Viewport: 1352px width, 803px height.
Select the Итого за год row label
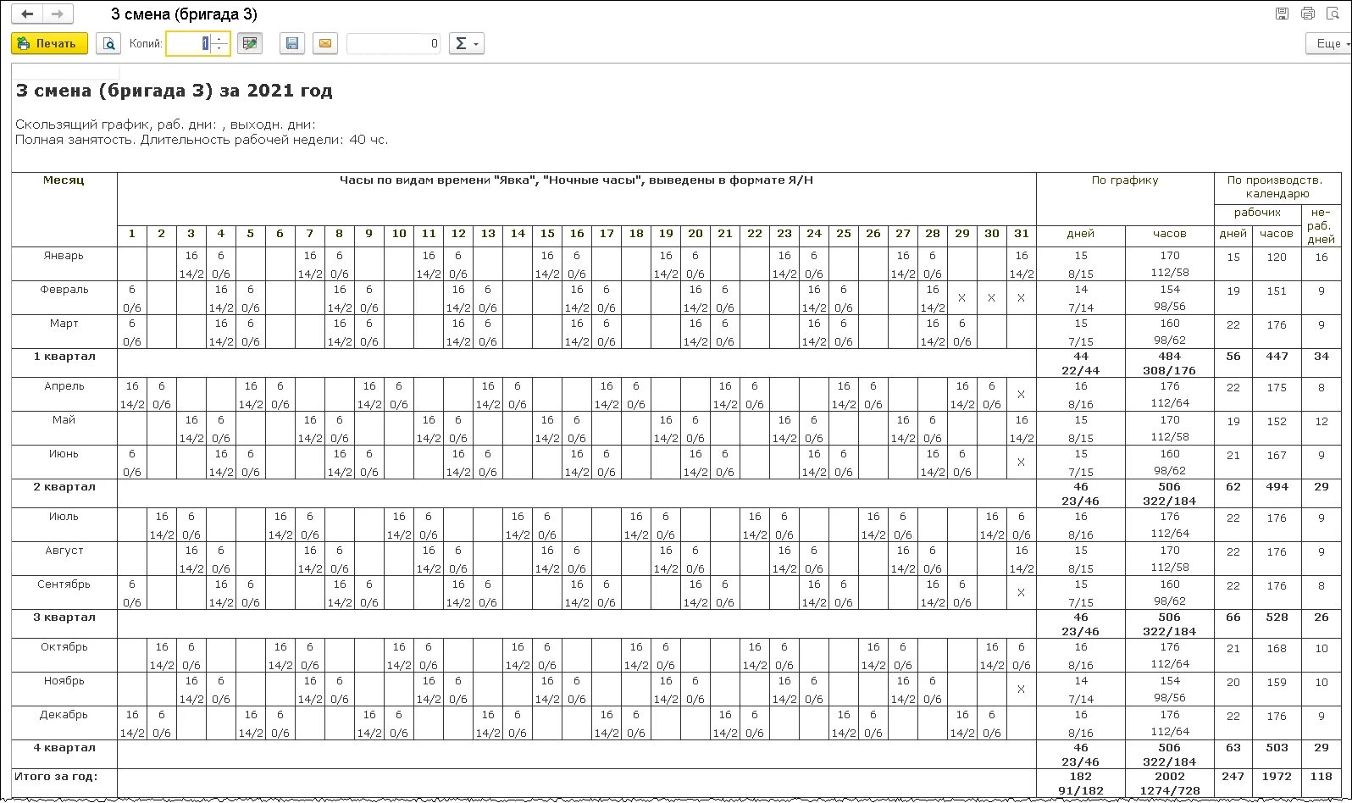(x=56, y=776)
